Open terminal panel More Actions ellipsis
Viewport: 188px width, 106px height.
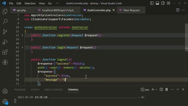tap(172, 90)
